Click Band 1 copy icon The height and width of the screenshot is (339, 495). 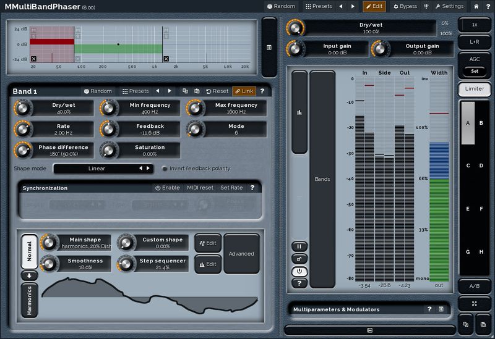click(x=185, y=91)
